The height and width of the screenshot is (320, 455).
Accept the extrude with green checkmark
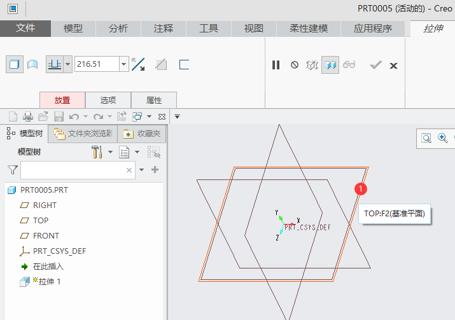pos(376,65)
